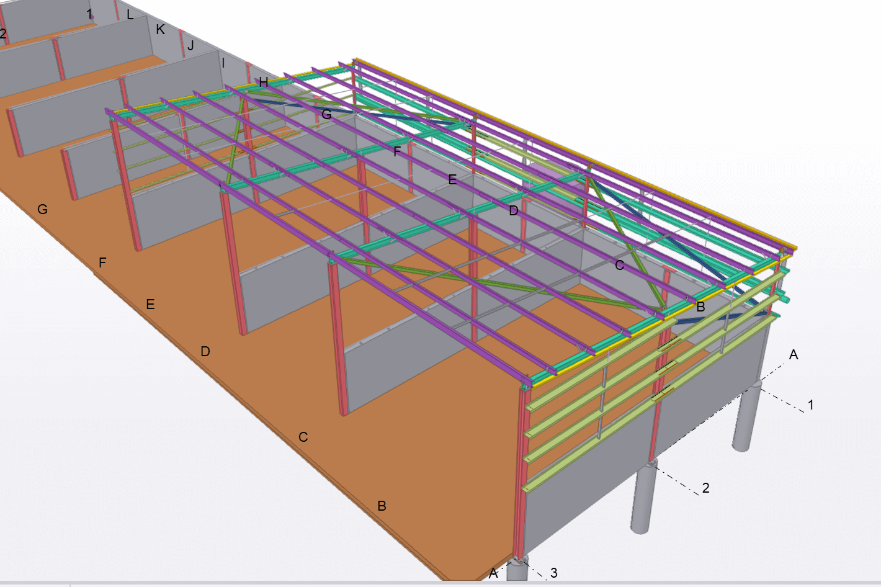
Task: Pick grid label K
Action: tap(161, 29)
